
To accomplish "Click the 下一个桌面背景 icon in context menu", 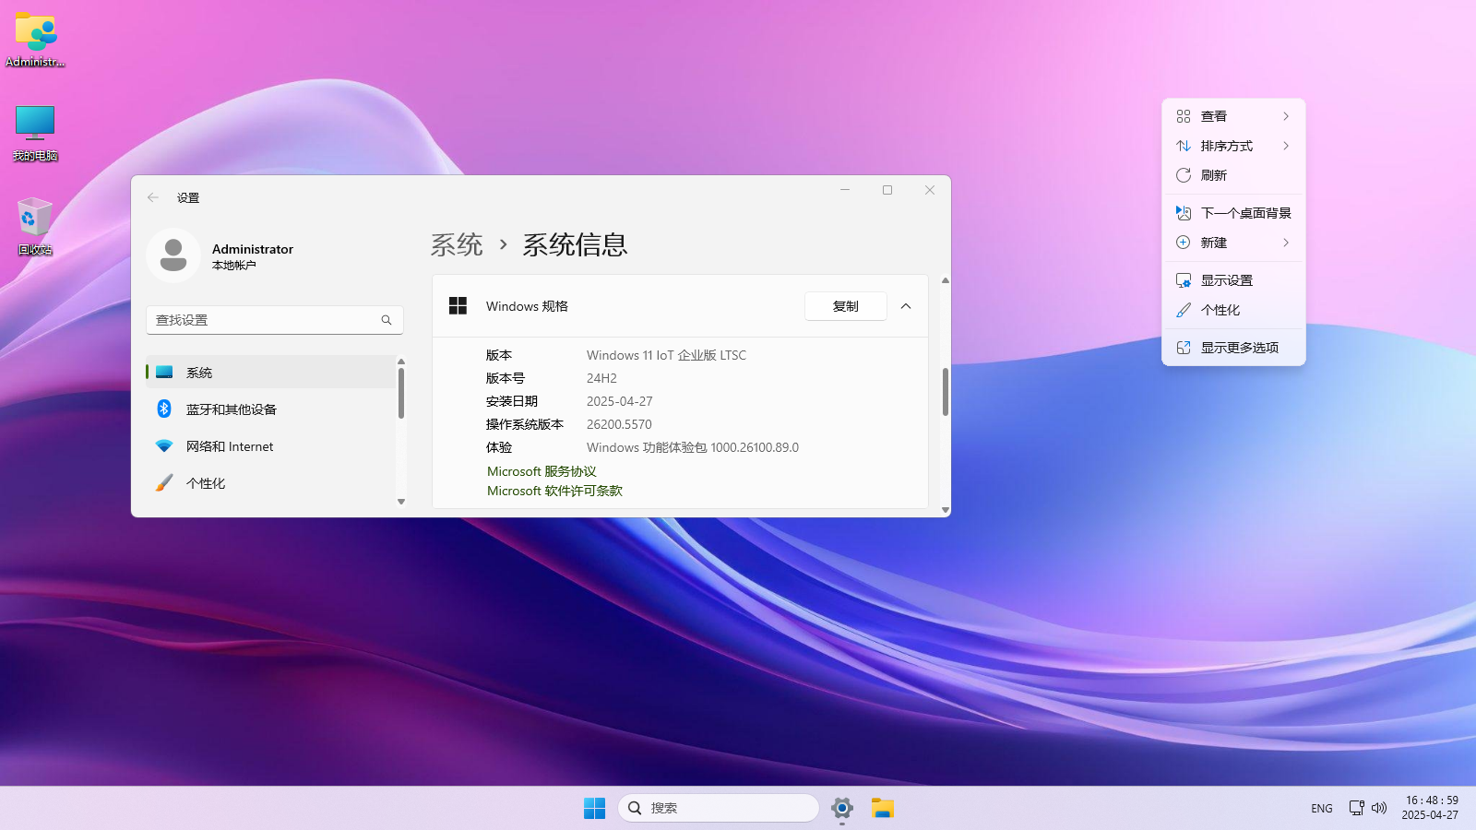I will pyautogui.click(x=1184, y=213).
